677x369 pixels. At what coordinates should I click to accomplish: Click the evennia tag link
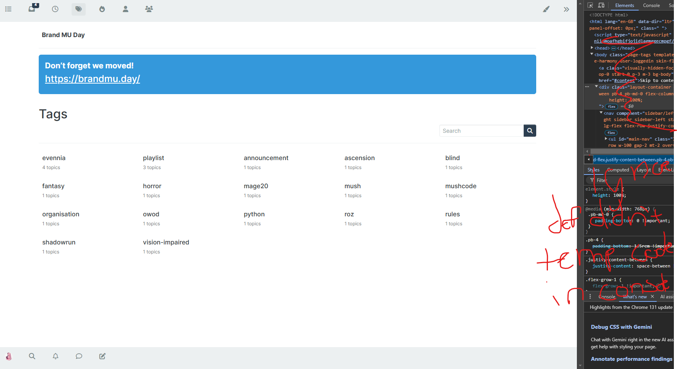click(x=54, y=158)
